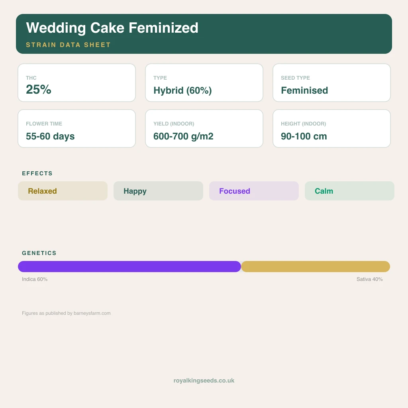The height and width of the screenshot is (408, 408).
Task: Click the Effects section heading
Action: coord(37,174)
